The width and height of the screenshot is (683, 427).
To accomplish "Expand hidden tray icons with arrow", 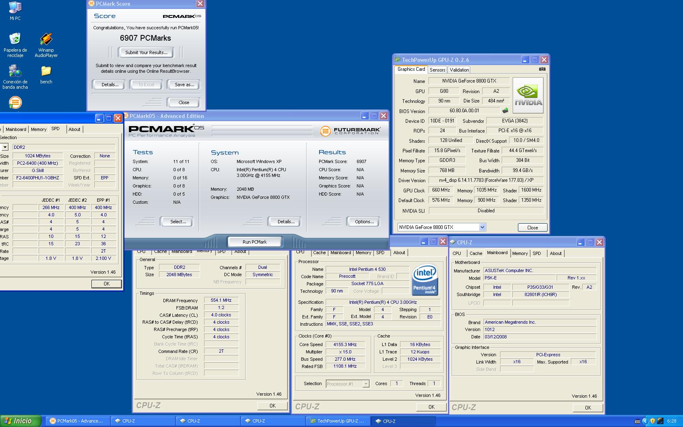I will 645,421.
